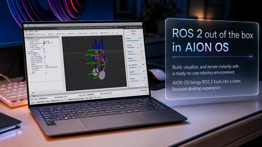The width and height of the screenshot is (262, 147).
Task: Click the Description Source Topic value
Action: tap(47, 66)
